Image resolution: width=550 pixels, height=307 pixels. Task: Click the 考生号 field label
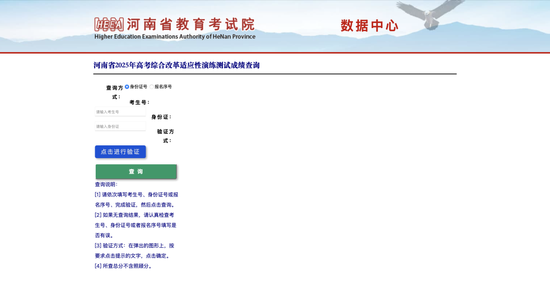click(x=140, y=103)
